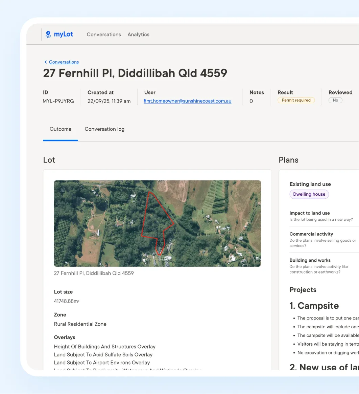Image resolution: width=359 pixels, height=394 pixels.
Task: Return to list via the Conversations breadcrumb link
Action: 64,62
